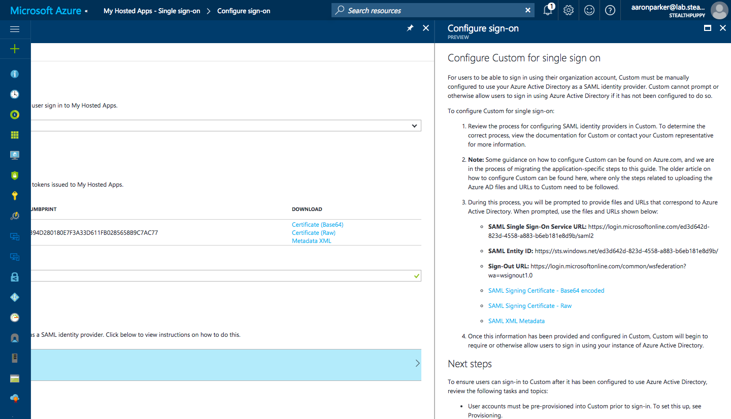Screen dimensions: 731x419
Task: Open the clock recent items icon
Action: point(15,94)
